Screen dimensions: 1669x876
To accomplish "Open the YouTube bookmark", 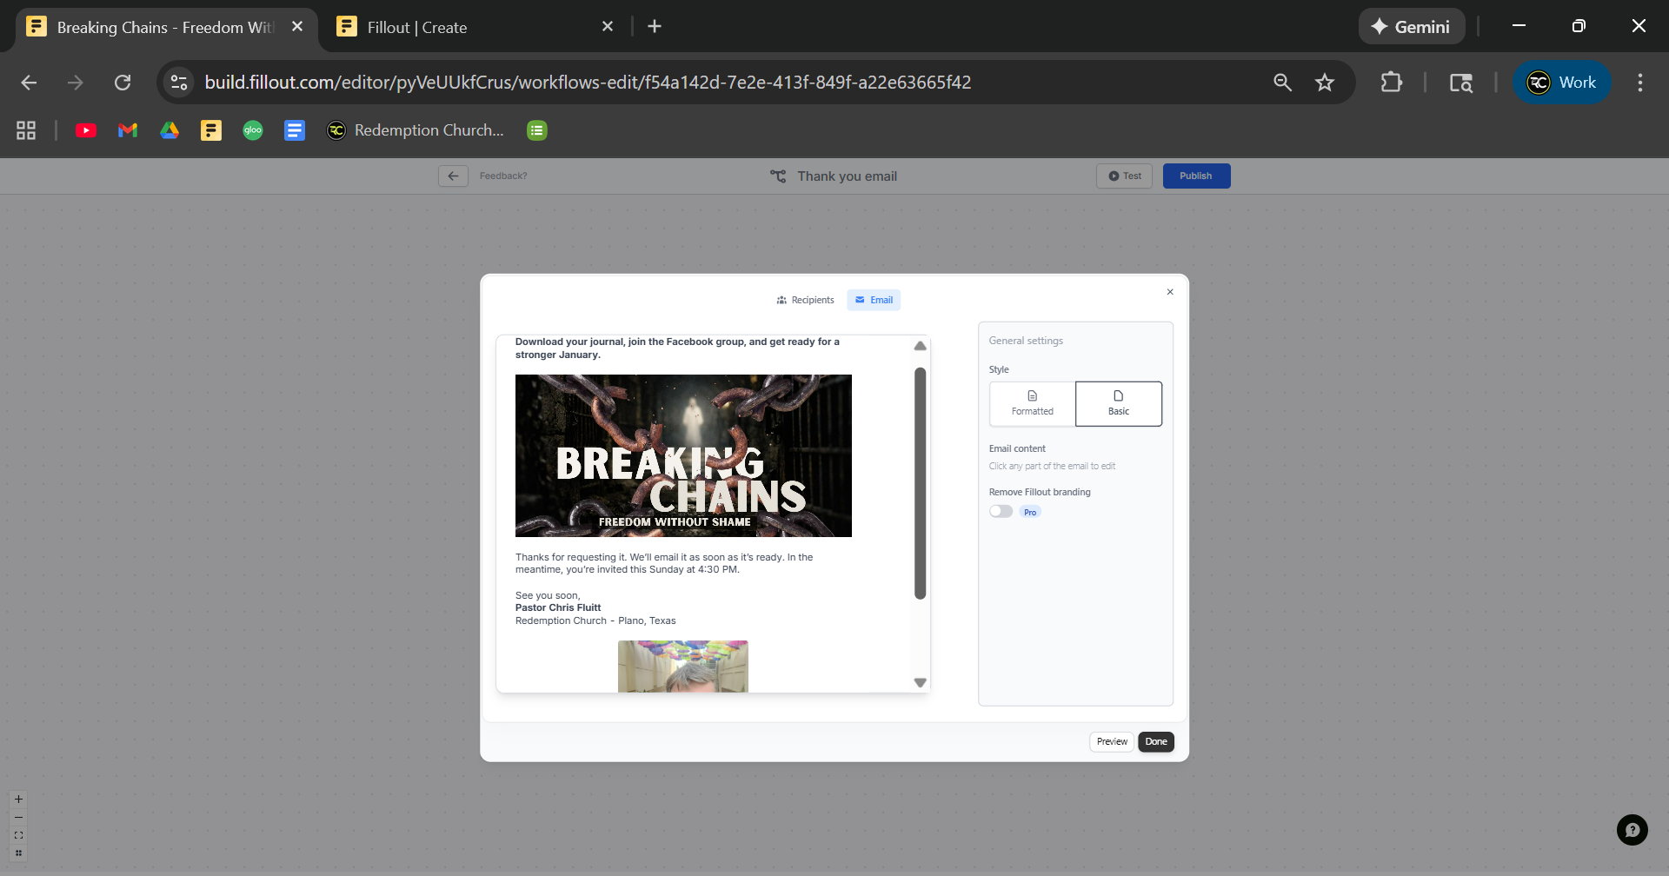I will coord(86,130).
